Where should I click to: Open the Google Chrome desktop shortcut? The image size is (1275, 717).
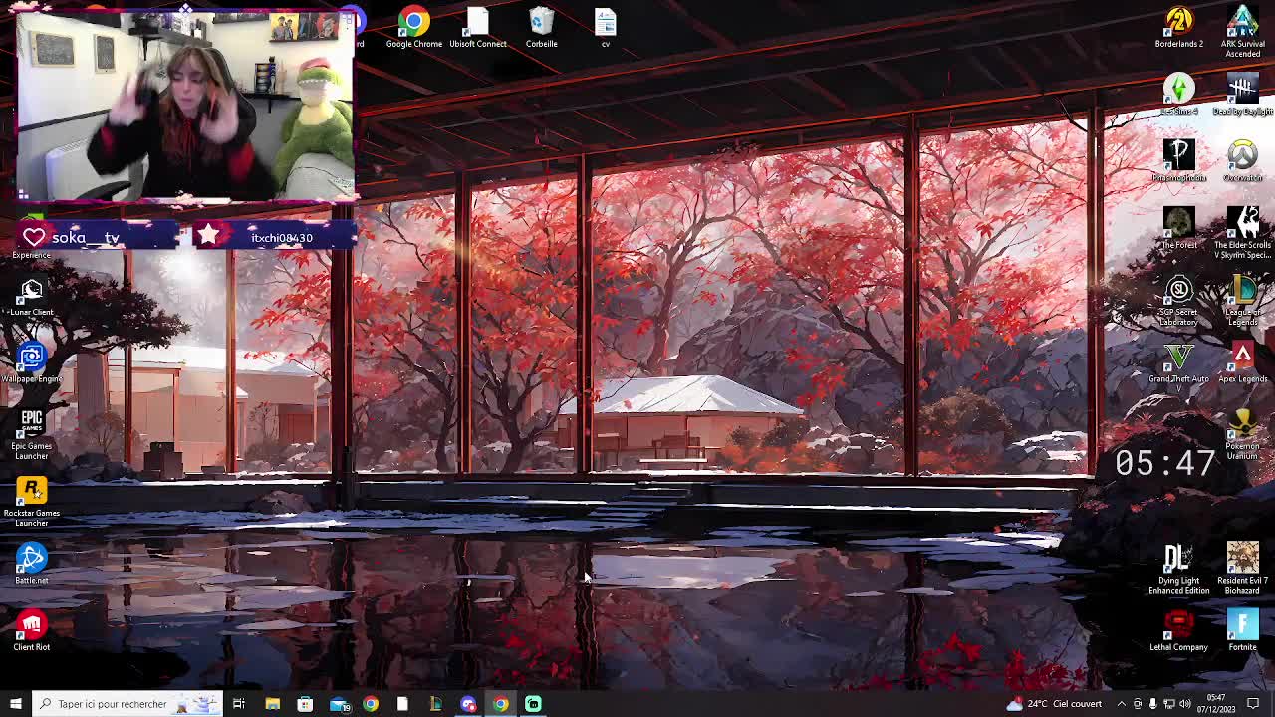413,27
